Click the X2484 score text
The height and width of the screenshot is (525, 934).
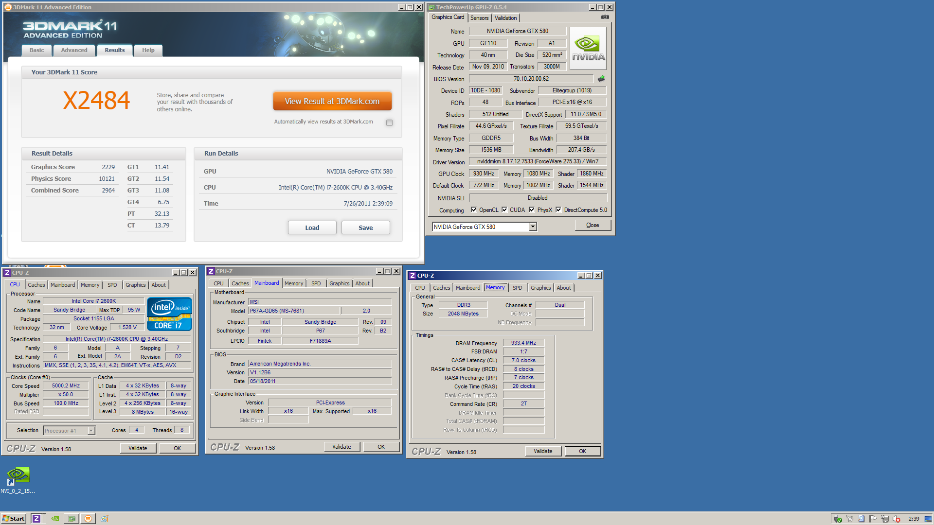[96, 101]
